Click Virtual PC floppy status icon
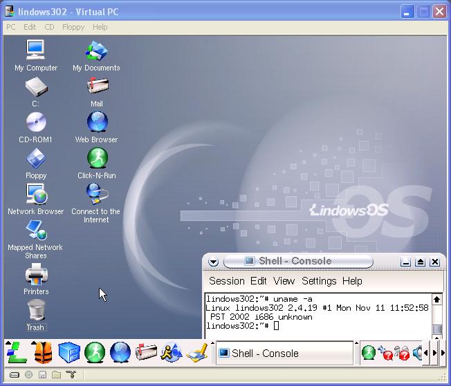The height and width of the screenshot is (386, 451). pyautogui.click(x=43, y=374)
